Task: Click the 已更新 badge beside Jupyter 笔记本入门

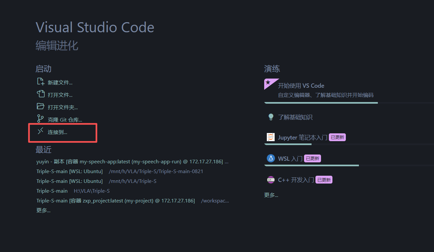Action: coord(337,137)
